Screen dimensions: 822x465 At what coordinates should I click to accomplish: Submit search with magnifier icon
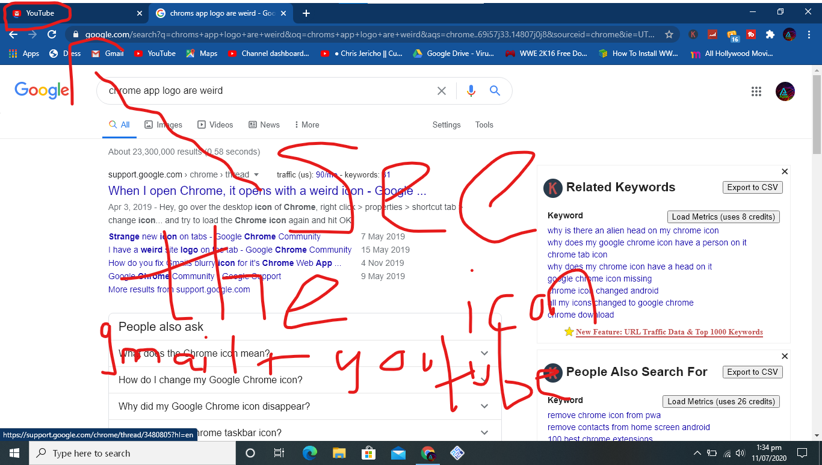coord(495,91)
